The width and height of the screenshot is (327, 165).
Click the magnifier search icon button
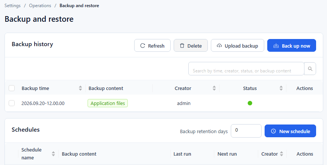[x=310, y=69]
